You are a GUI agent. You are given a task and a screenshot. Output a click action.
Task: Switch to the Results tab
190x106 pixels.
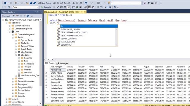point(50,63)
